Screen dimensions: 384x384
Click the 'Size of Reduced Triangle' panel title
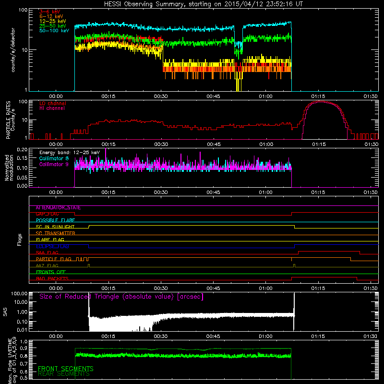pos(121,297)
